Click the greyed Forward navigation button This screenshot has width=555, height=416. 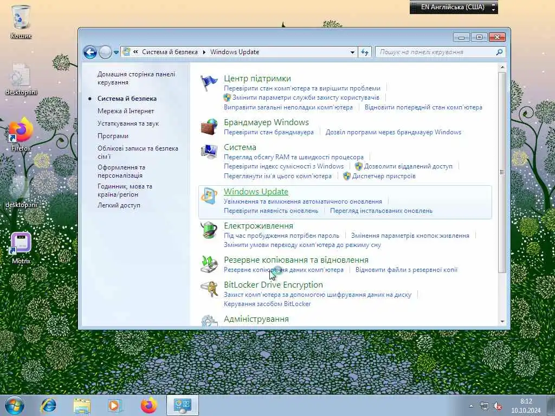tap(105, 53)
